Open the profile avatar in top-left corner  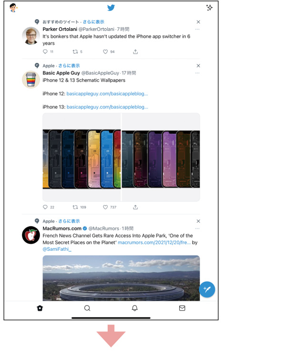[13, 8]
